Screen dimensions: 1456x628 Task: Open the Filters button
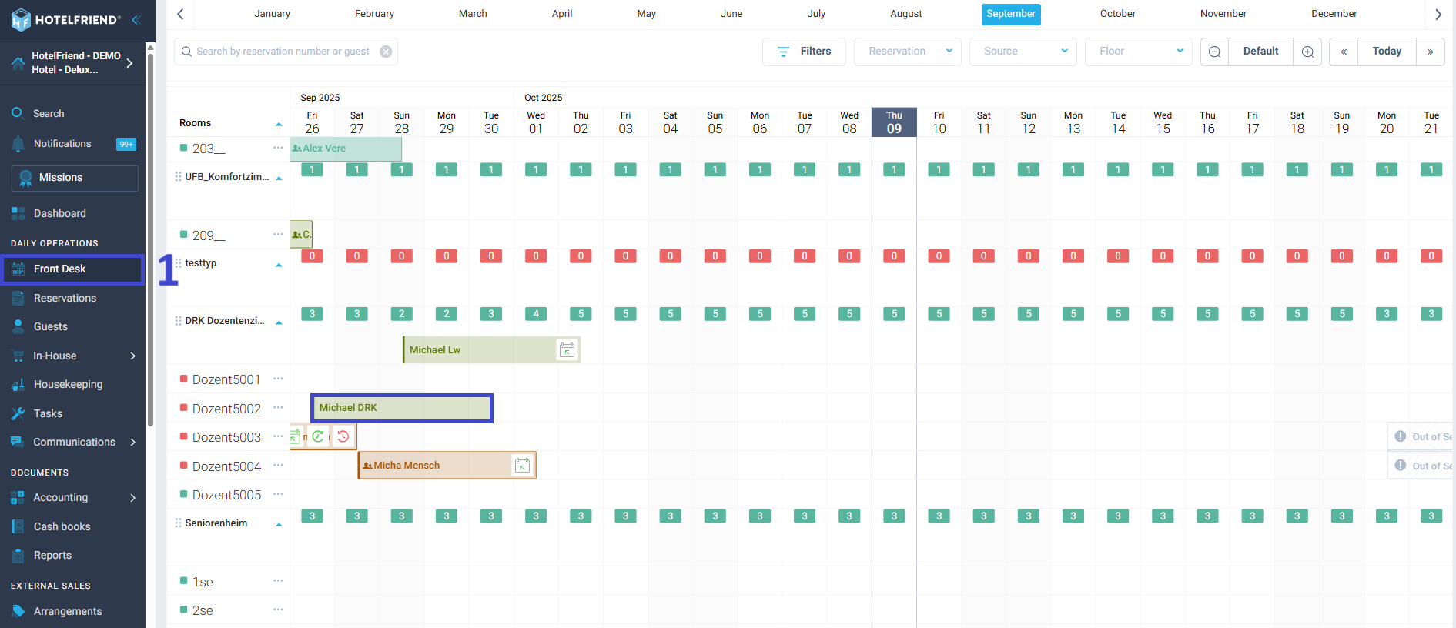coord(804,52)
